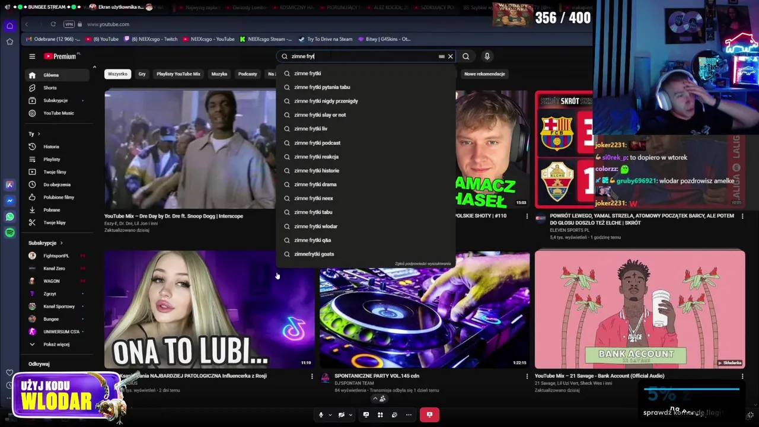Clear the search box with the X icon
The height and width of the screenshot is (427, 759).
pos(451,56)
